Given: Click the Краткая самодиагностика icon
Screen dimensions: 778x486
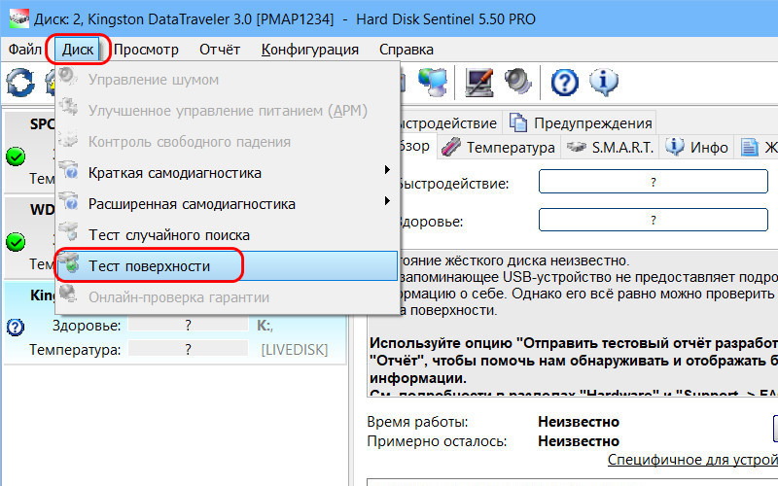Looking at the screenshot, I should point(69,169).
